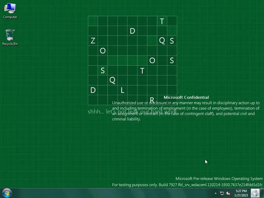Viewport: 264px width, 198px height.
Task: Show hidden notification area icons
Action: (x=216, y=193)
